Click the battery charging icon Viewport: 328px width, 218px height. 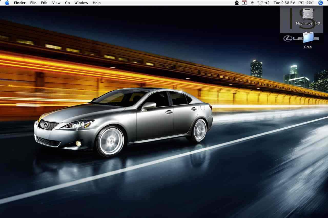pos(301,3)
